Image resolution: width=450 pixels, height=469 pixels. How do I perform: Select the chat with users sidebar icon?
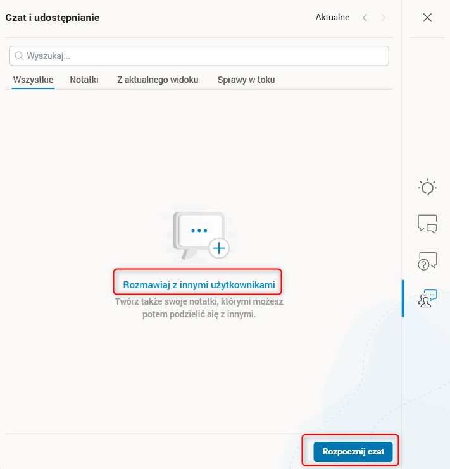point(427,298)
